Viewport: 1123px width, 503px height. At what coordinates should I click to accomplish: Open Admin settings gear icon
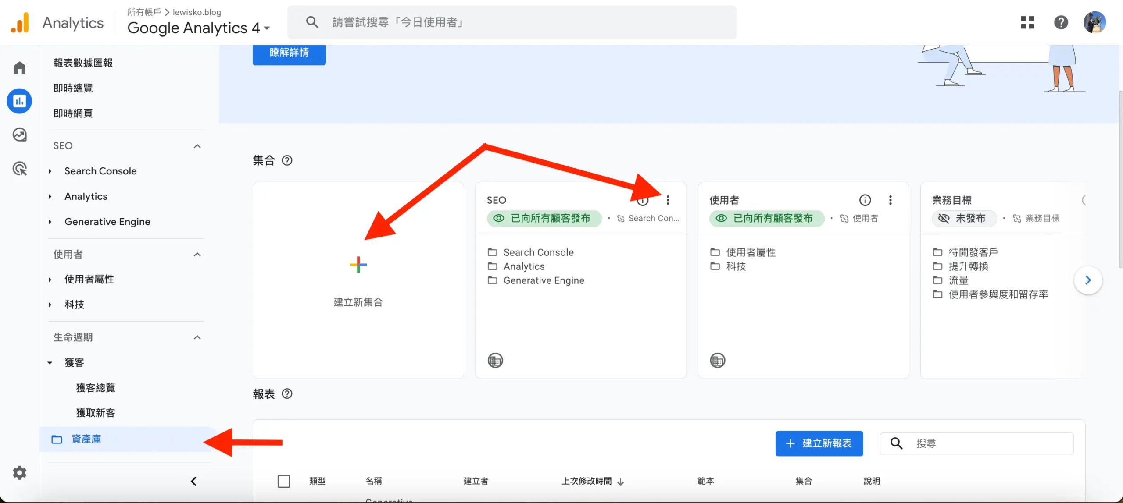coord(19,473)
